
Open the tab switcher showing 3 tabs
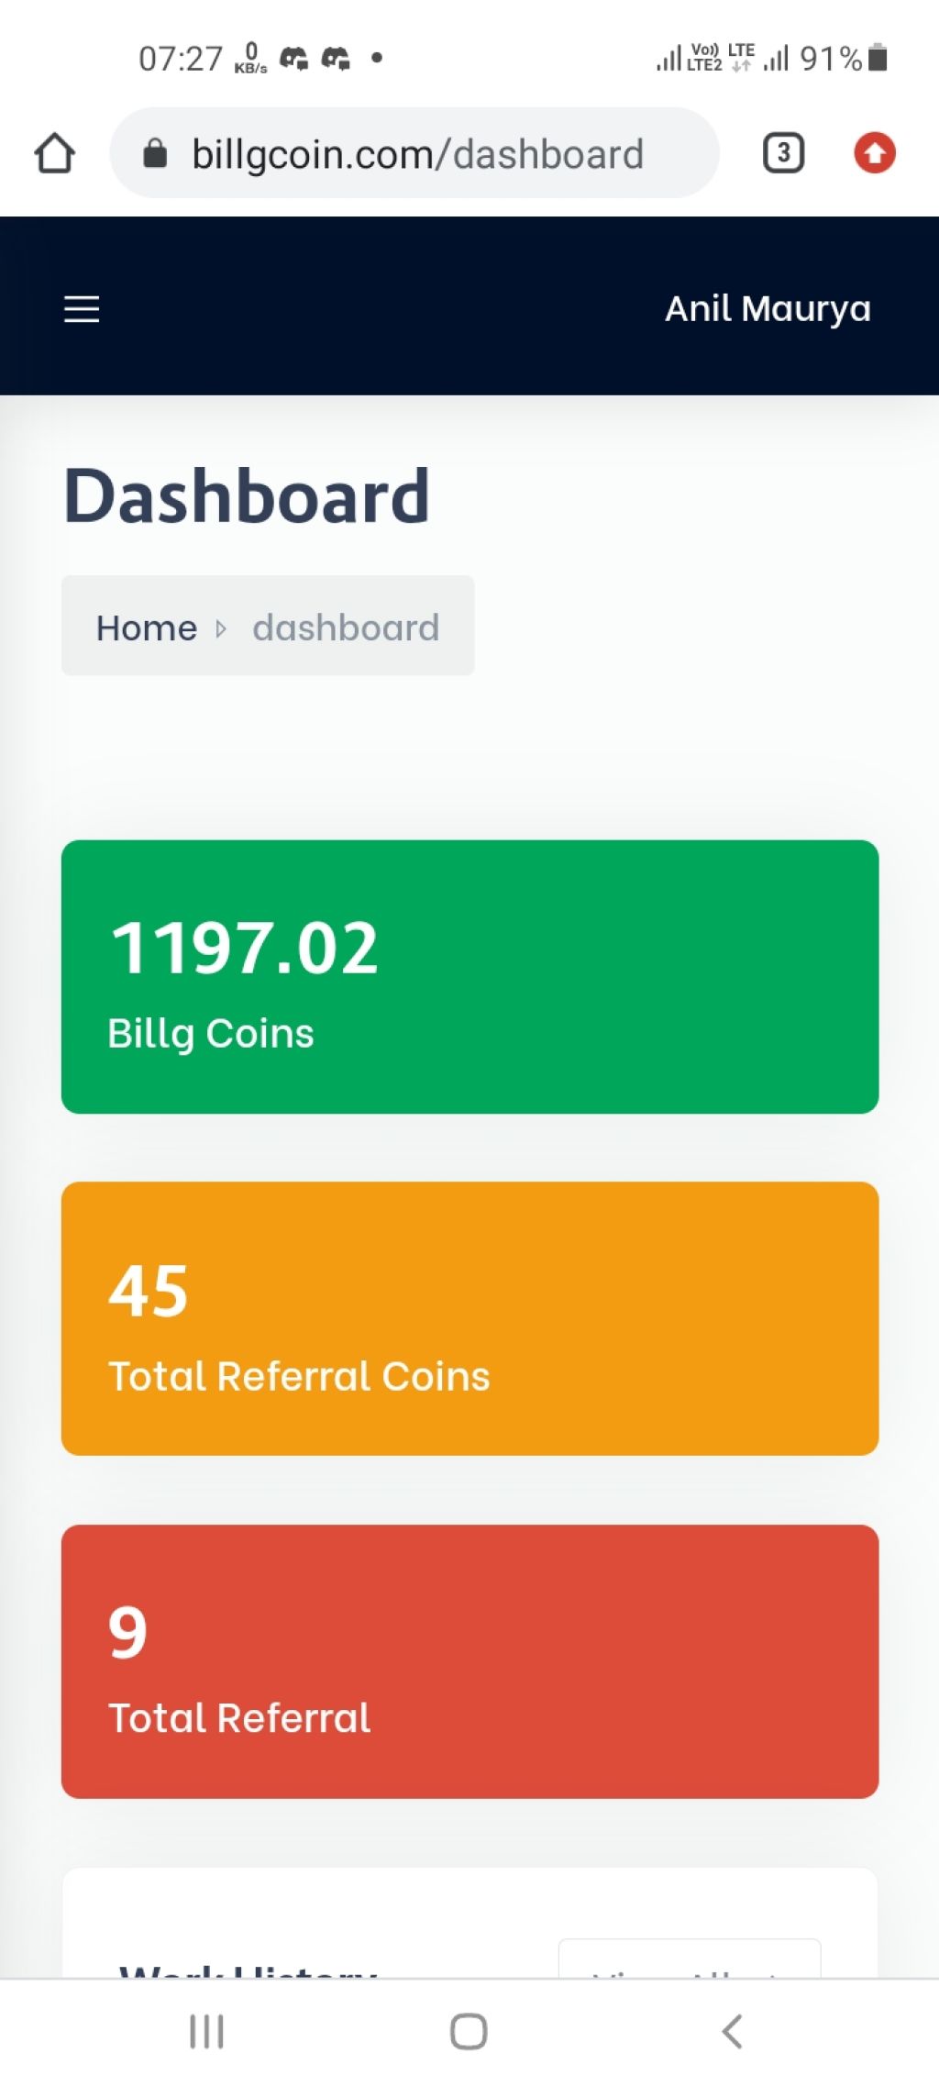tap(783, 153)
